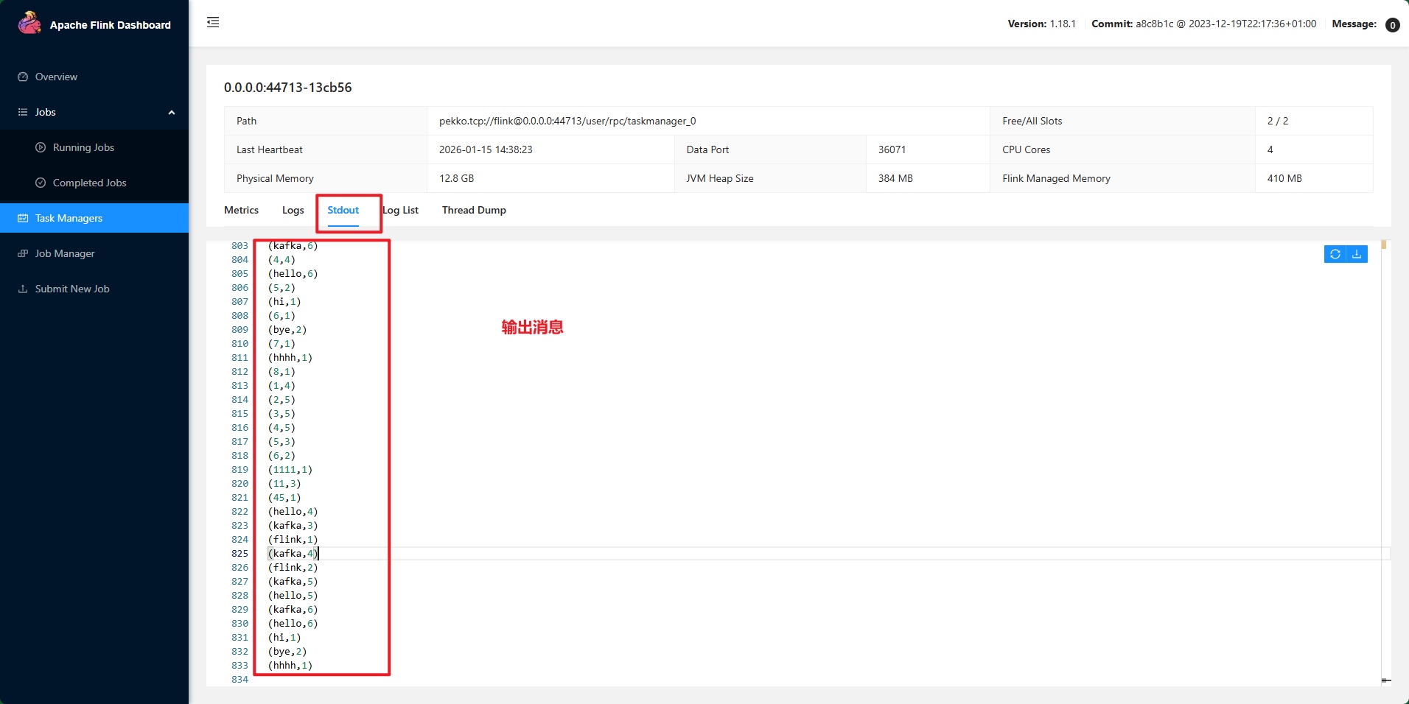This screenshot has height=704, width=1409.
Task: Open the Log List tab
Action: [402, 210]
